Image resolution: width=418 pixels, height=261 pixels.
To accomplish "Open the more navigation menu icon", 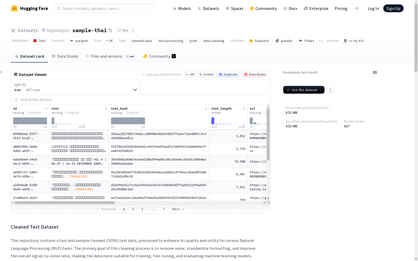I will pyautogui.click(x=356, y=8).
